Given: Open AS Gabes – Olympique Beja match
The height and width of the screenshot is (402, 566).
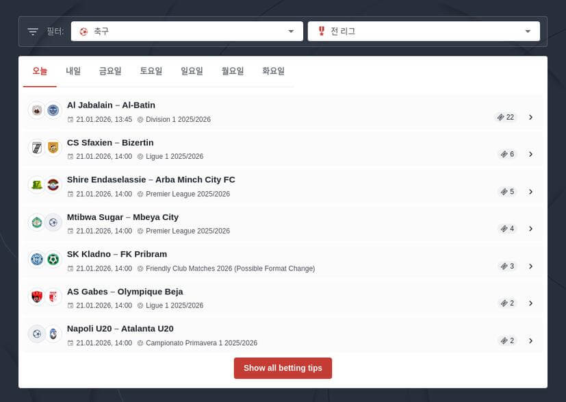Looking at the screenshot, I should point(125,292).
